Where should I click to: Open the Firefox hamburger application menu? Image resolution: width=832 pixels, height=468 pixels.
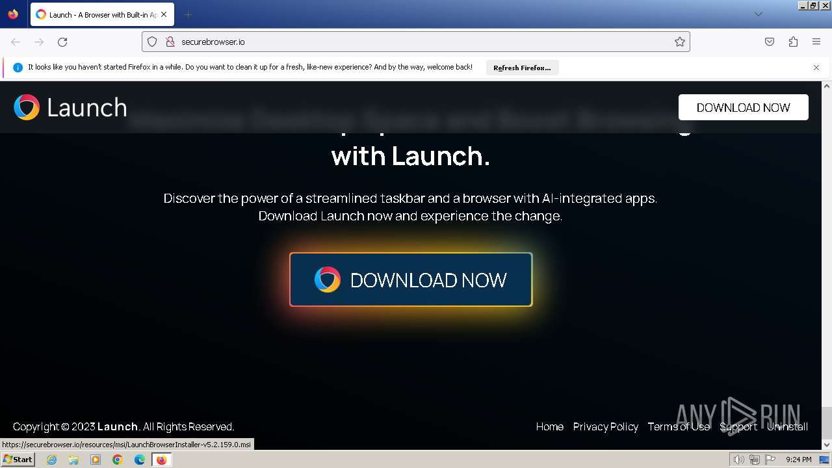(816, 42)
